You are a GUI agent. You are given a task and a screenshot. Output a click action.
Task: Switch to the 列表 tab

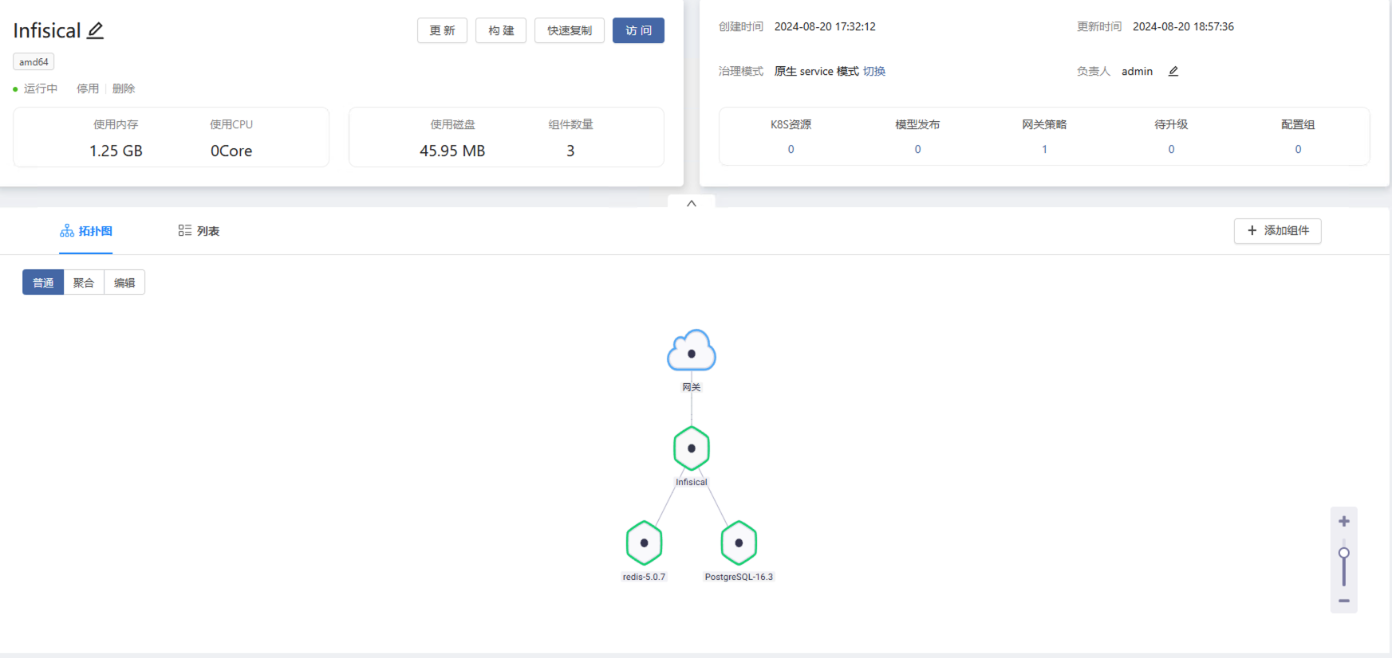(199, 231)
